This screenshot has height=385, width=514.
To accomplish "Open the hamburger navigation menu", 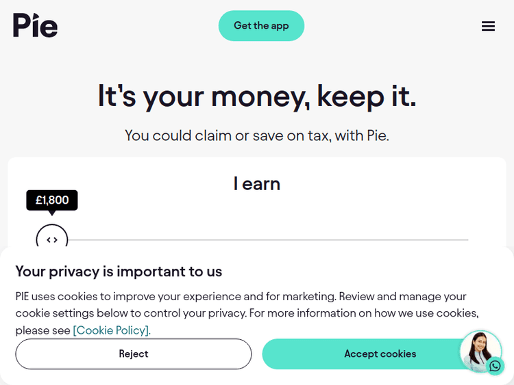I will [488, 26].
